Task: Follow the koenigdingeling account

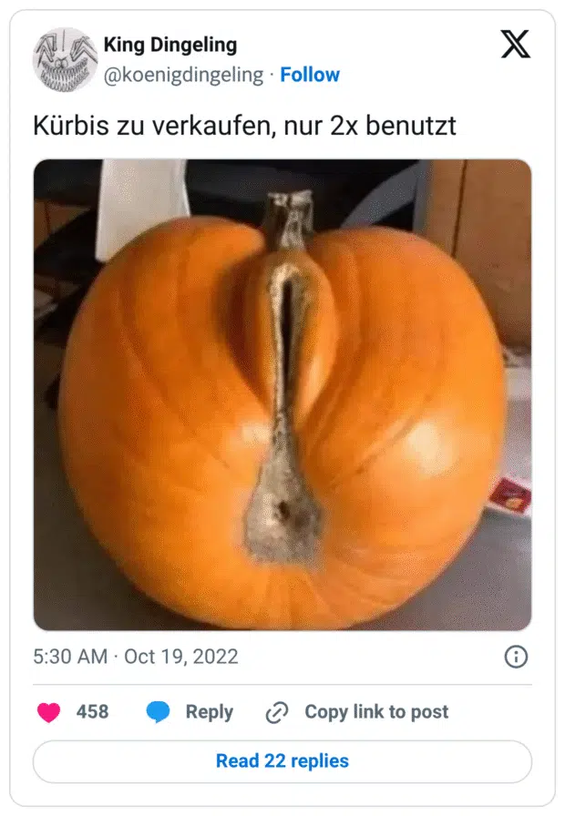Action: click(310, 75)
